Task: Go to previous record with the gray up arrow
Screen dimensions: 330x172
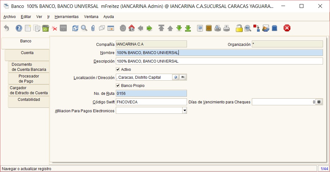Action: (x=170, y=28)
